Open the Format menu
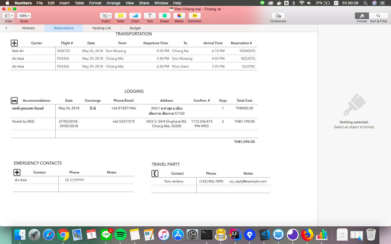The image size is (391, 244). [x=95, y=3]
